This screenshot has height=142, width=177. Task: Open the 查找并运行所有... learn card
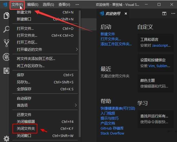[x=156, y=119]
